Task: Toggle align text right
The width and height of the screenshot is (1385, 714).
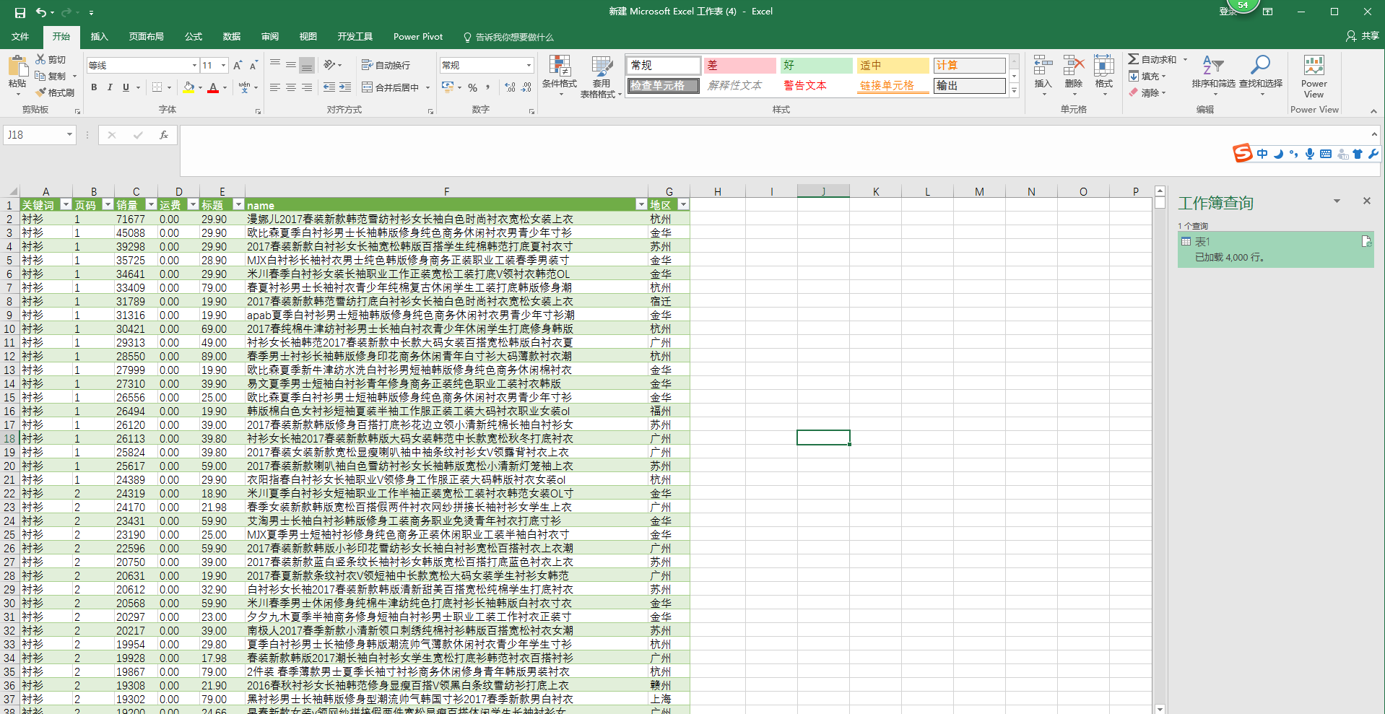Action: click(307, 87)
